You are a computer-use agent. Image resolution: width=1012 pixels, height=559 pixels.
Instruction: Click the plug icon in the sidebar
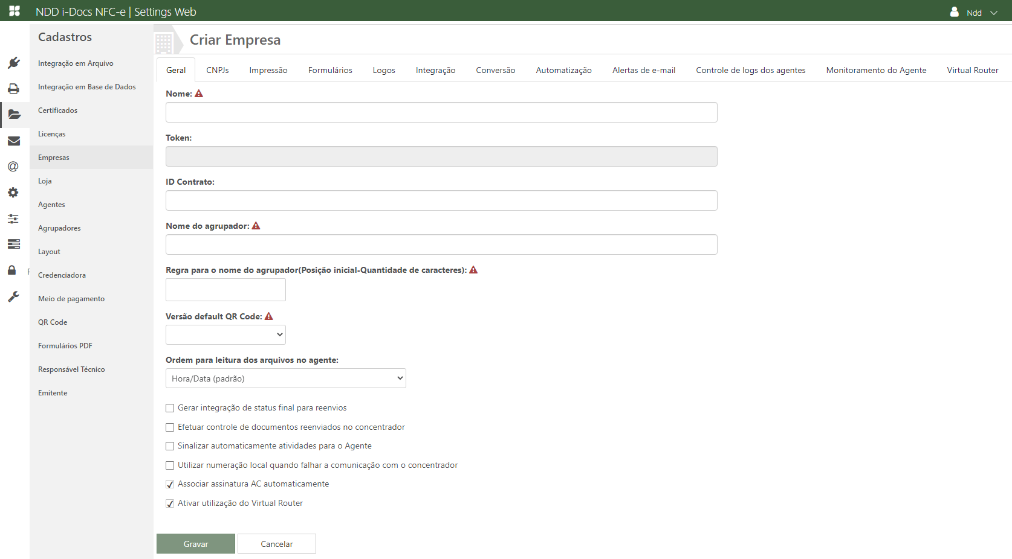pos(14,63)
